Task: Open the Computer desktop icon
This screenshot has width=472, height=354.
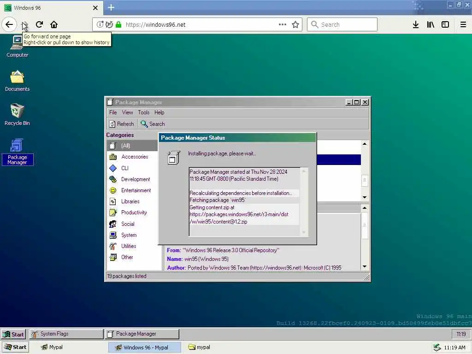Action: tap(17, 46)
